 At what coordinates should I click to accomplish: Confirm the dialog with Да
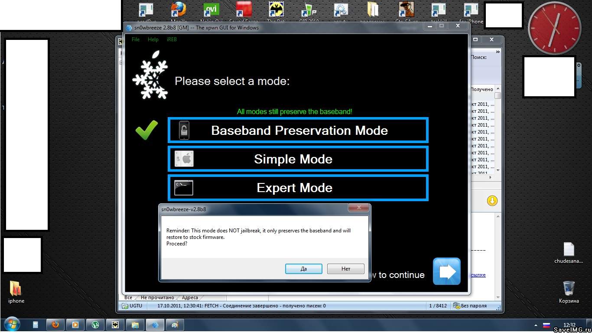[303, 269]
